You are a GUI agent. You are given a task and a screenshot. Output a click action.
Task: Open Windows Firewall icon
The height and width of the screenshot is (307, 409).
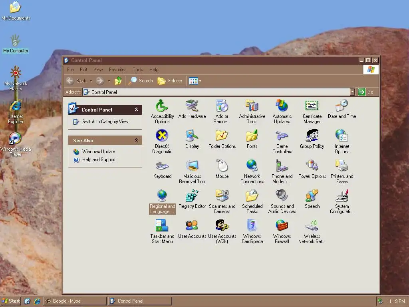[282, 231]
